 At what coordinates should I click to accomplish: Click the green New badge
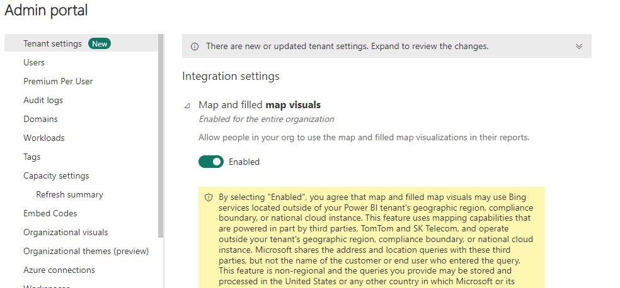100,44
